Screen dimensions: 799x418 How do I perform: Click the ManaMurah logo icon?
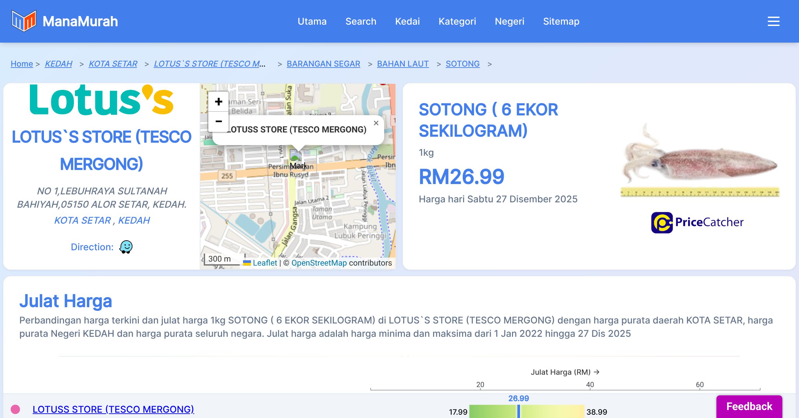click(24, 21)
